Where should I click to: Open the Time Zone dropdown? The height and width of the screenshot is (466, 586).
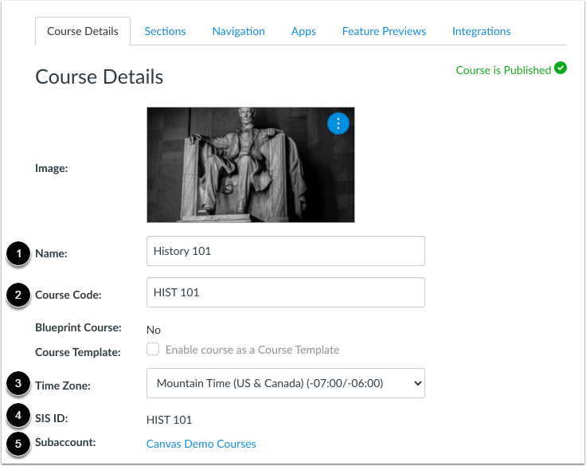pyautogui.click(x=286, y=383)
